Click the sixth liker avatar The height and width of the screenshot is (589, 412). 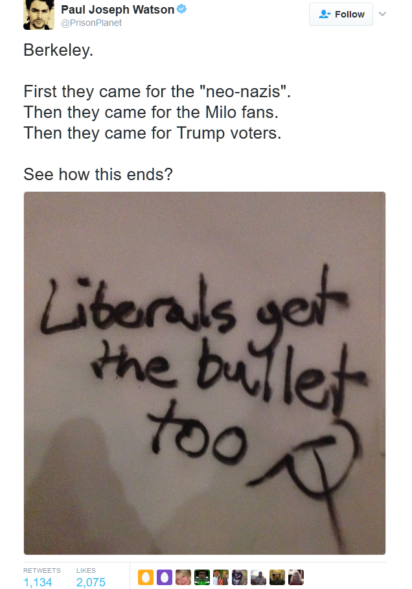[x=240, y=577]
